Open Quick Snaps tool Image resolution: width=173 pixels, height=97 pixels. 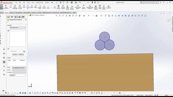(100, 7)
